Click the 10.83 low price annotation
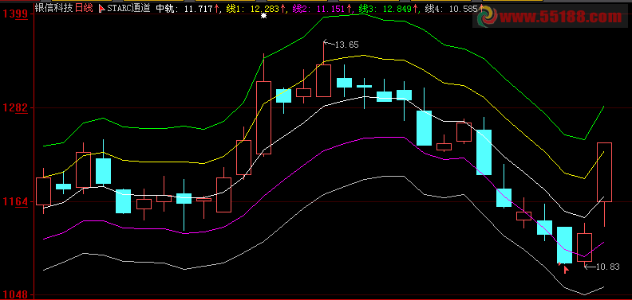This screenshot has width=632, height=300. coord(607,267)
